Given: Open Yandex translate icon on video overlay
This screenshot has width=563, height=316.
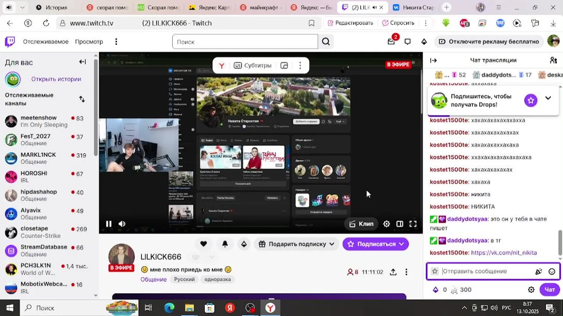Looking at the screenshot, I should click(222, 65).
